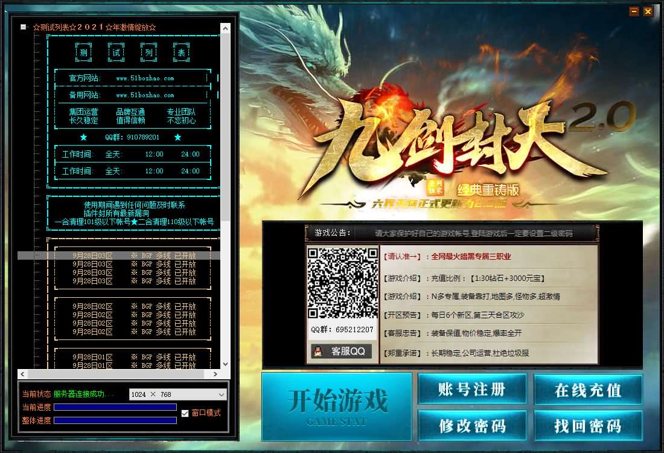Open 修改密码 change password

pos(472,426)
